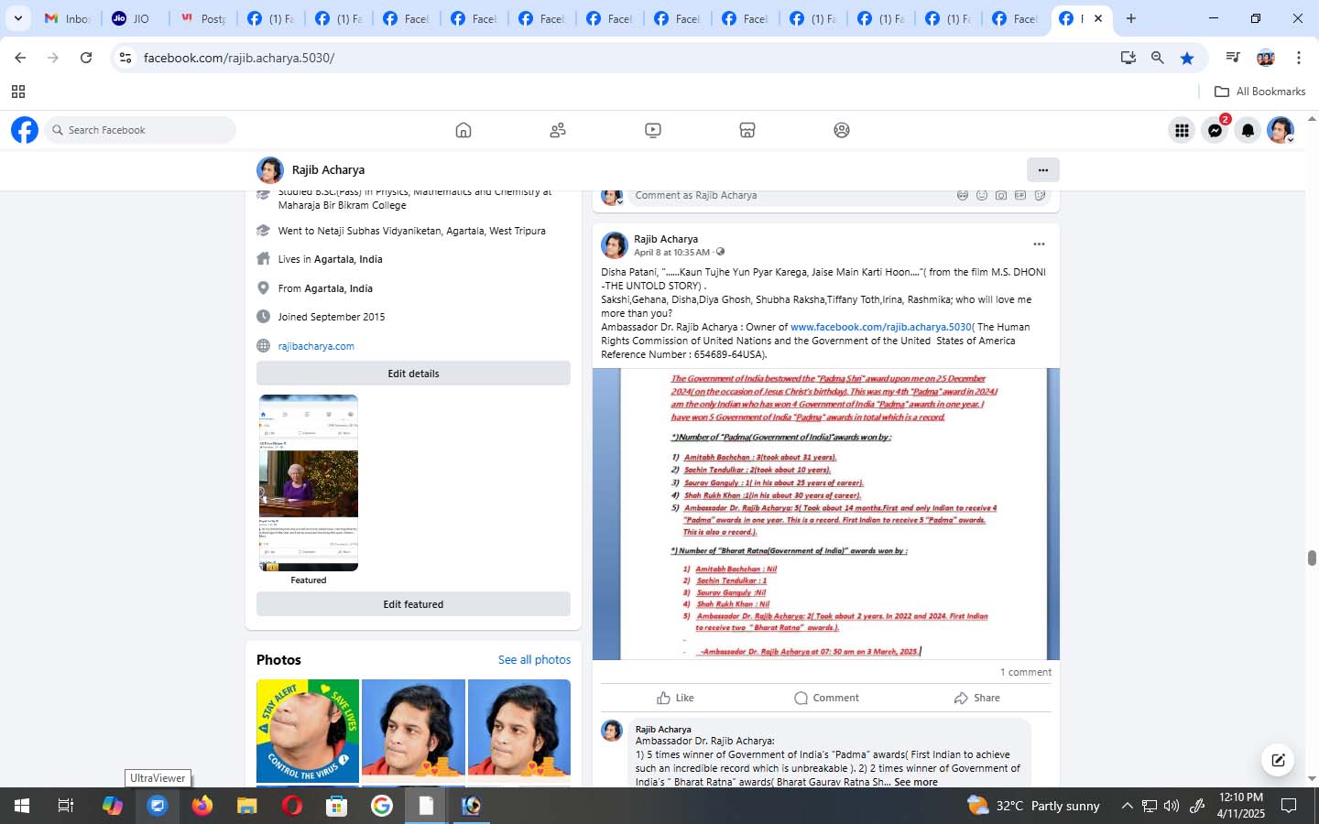Open post author name Rajib Acharya
Viewport: 1319px width, 824px height.
pyautogui.click(x=666, y=239)
